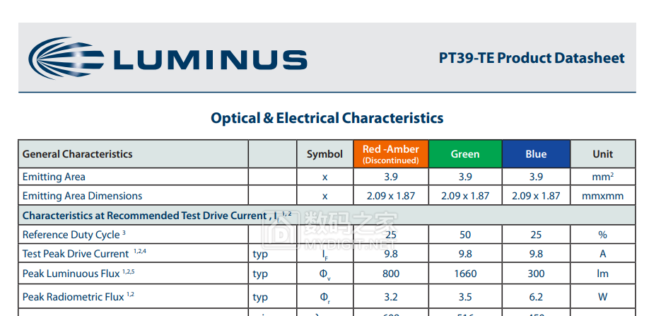
Task: Click the Φr symbol cell
Action: (x=324, y=297)
